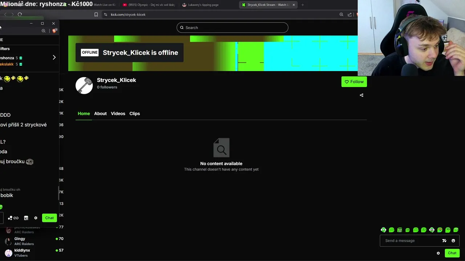
Task: Open a new browser tab
Action: 303,5
